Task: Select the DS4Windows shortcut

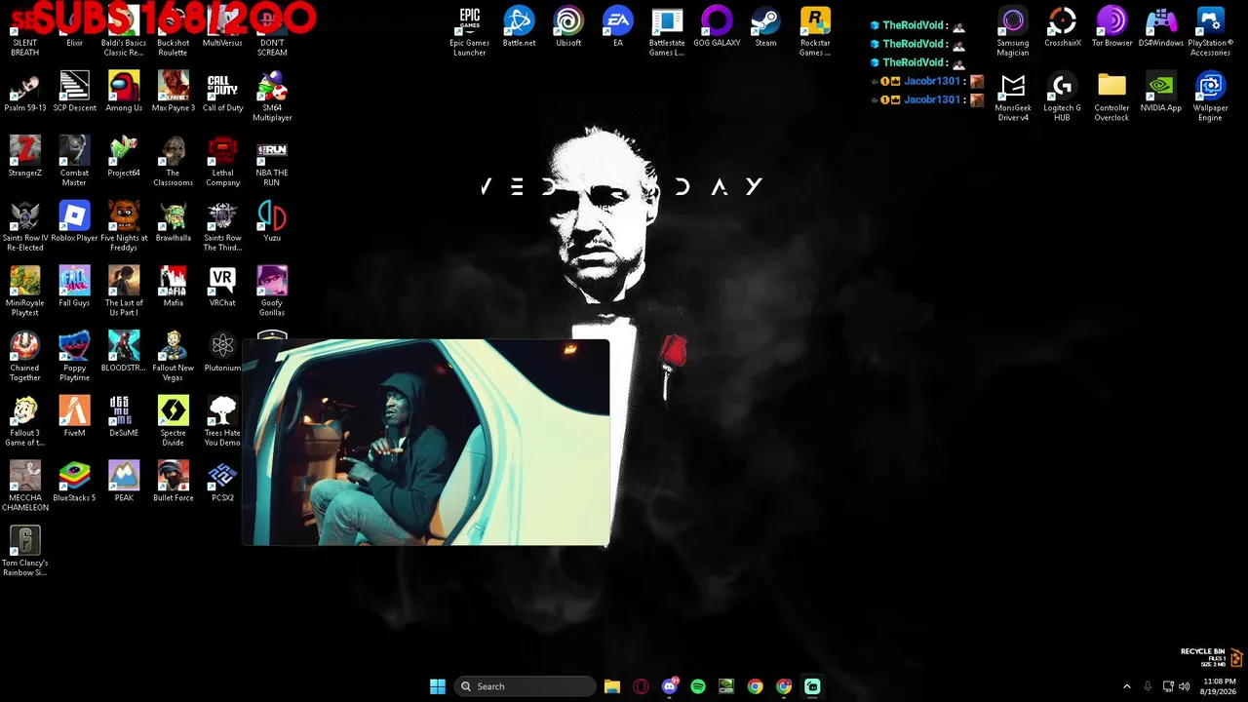Action: click(1161, 27)
